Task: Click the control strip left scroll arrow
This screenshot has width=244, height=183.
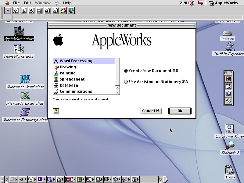Action: [x=6, y=179]
